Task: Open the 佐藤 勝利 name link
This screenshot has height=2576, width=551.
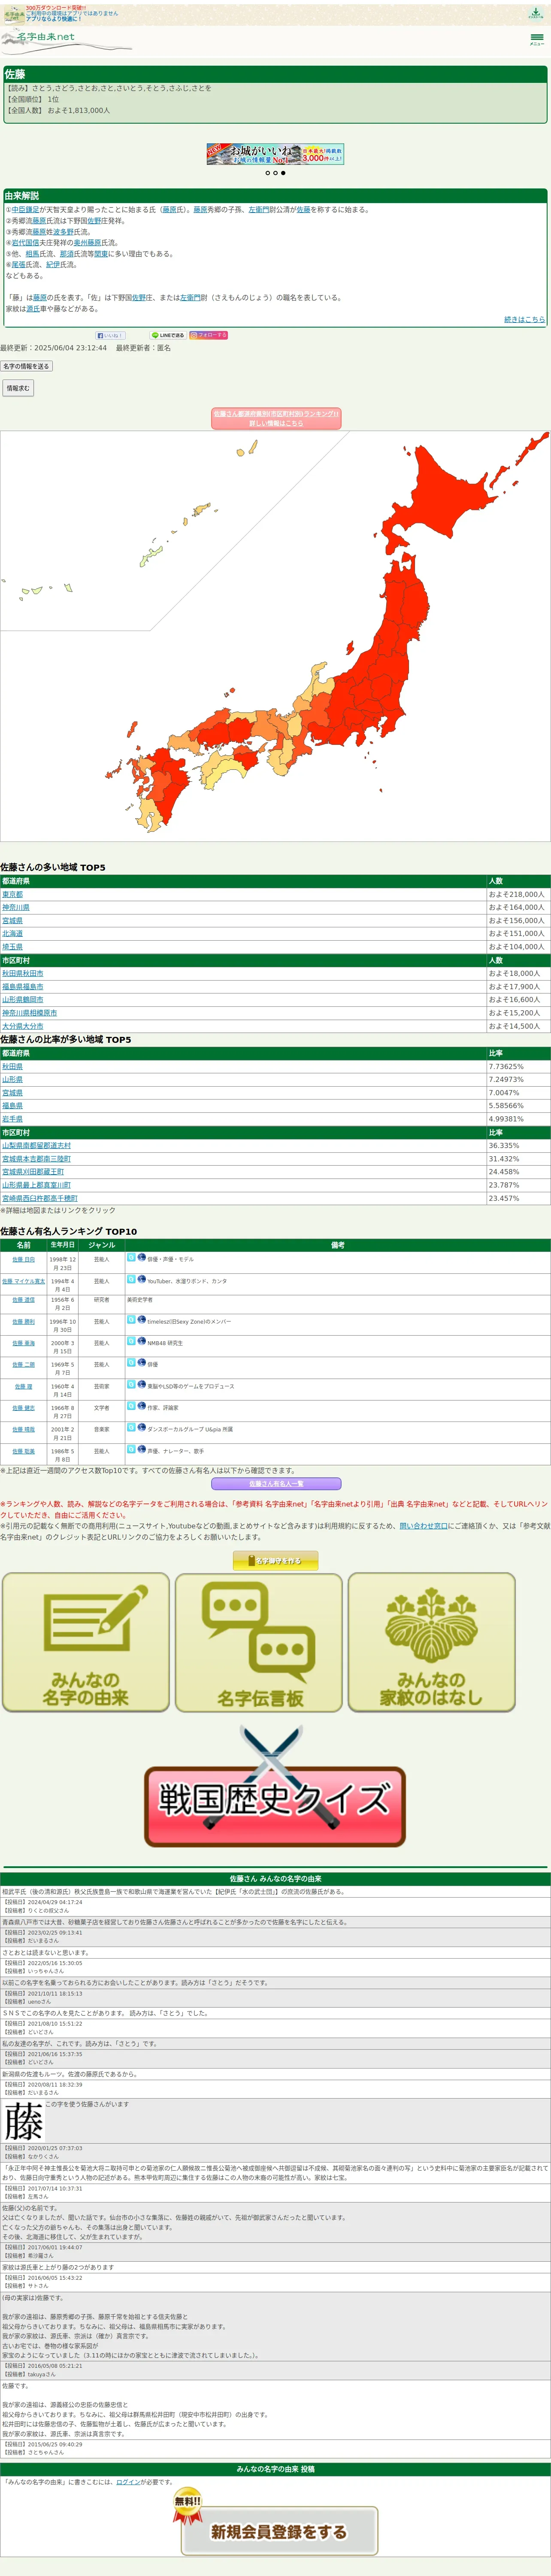Action: 23,1322
